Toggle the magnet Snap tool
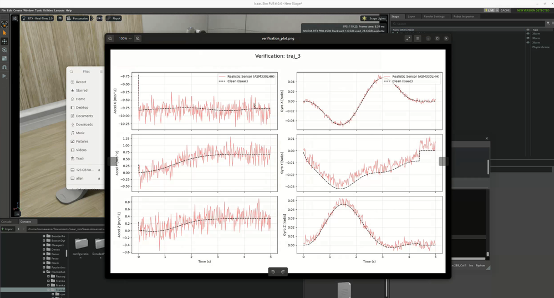The image size is (554, 298). (x=4, y=67)
